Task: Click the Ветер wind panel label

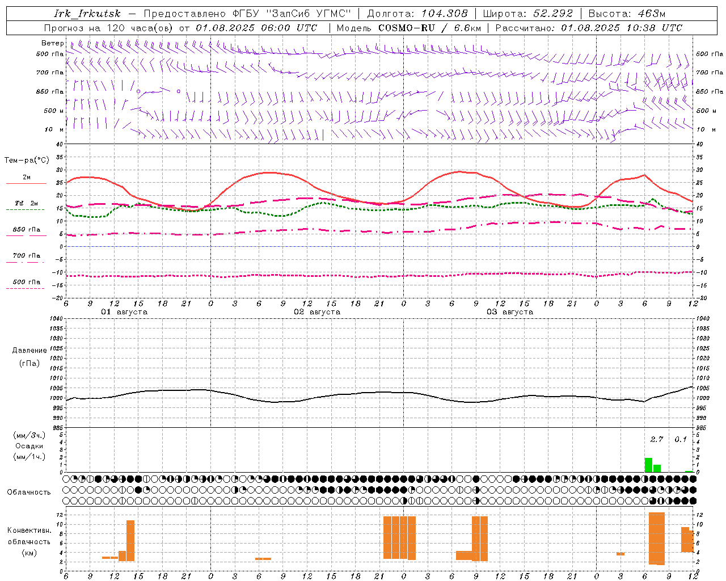Action: point(52,43)
